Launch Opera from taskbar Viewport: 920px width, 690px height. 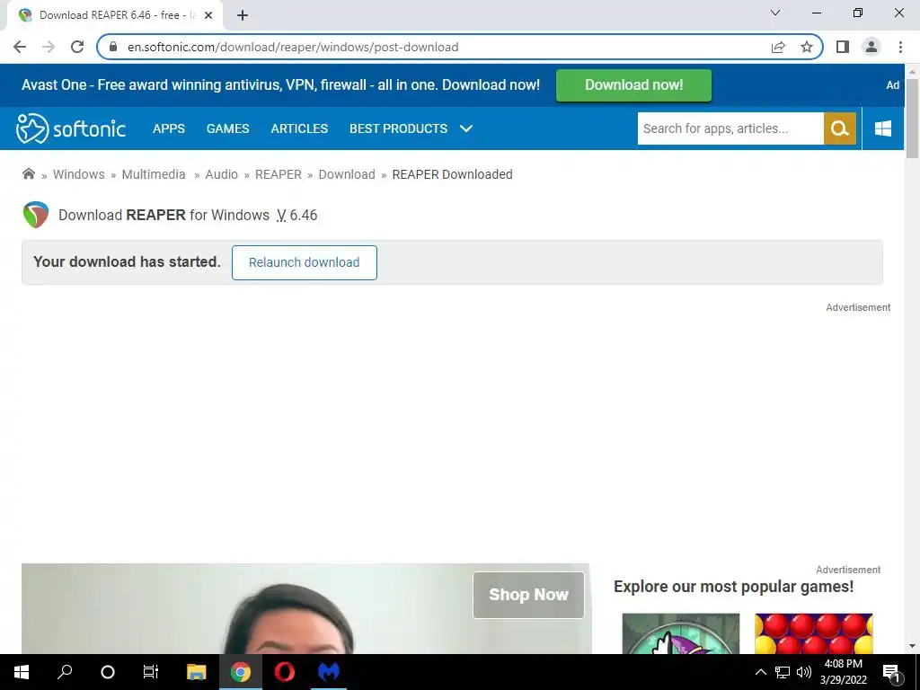pos(285,672)
